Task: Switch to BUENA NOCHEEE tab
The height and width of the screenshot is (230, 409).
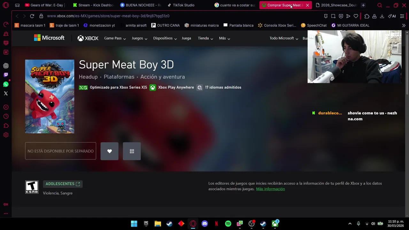Action: pos(141,5)
